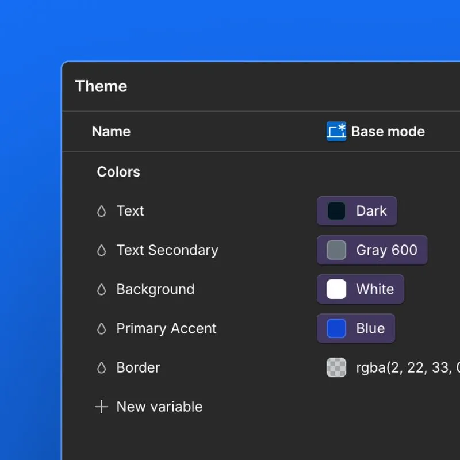Click the droplet icon beside Background
The width and height of the screenshot is (460, 460).
tap(102, 290)
